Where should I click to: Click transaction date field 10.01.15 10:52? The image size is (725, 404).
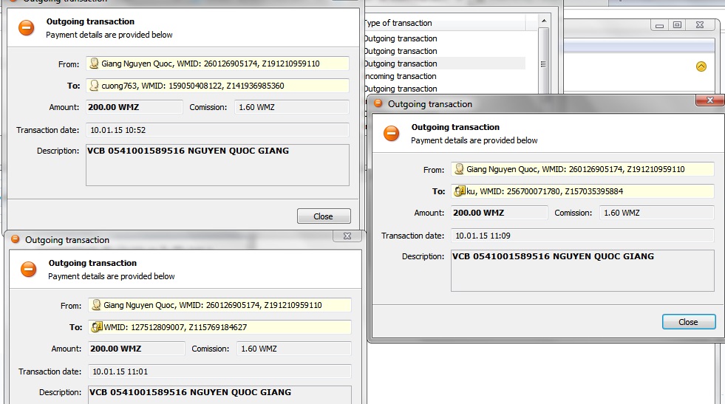pos(217,130)
